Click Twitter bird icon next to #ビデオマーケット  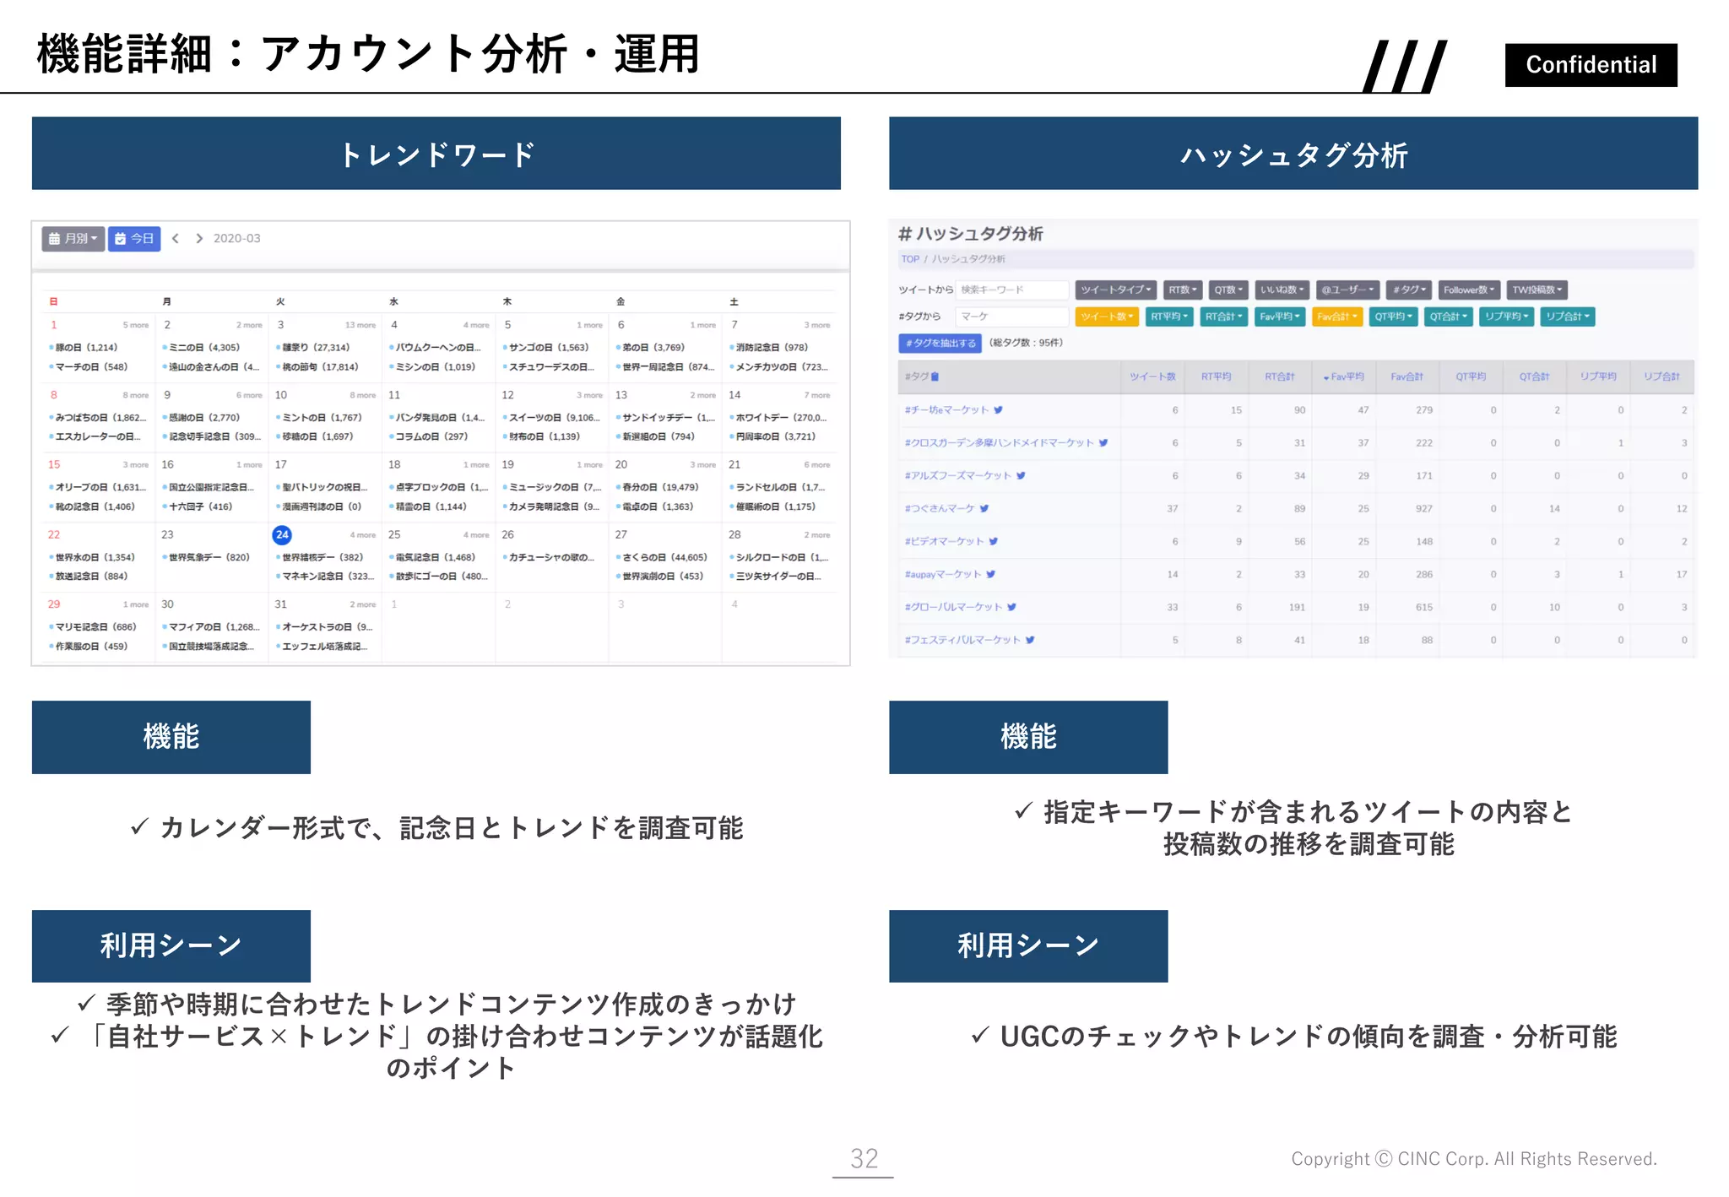click(994, 542)
